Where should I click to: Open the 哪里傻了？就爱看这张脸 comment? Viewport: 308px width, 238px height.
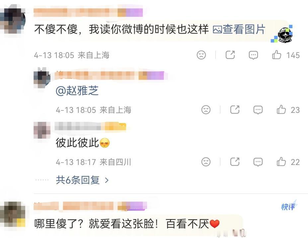click(x=127, y=224)
